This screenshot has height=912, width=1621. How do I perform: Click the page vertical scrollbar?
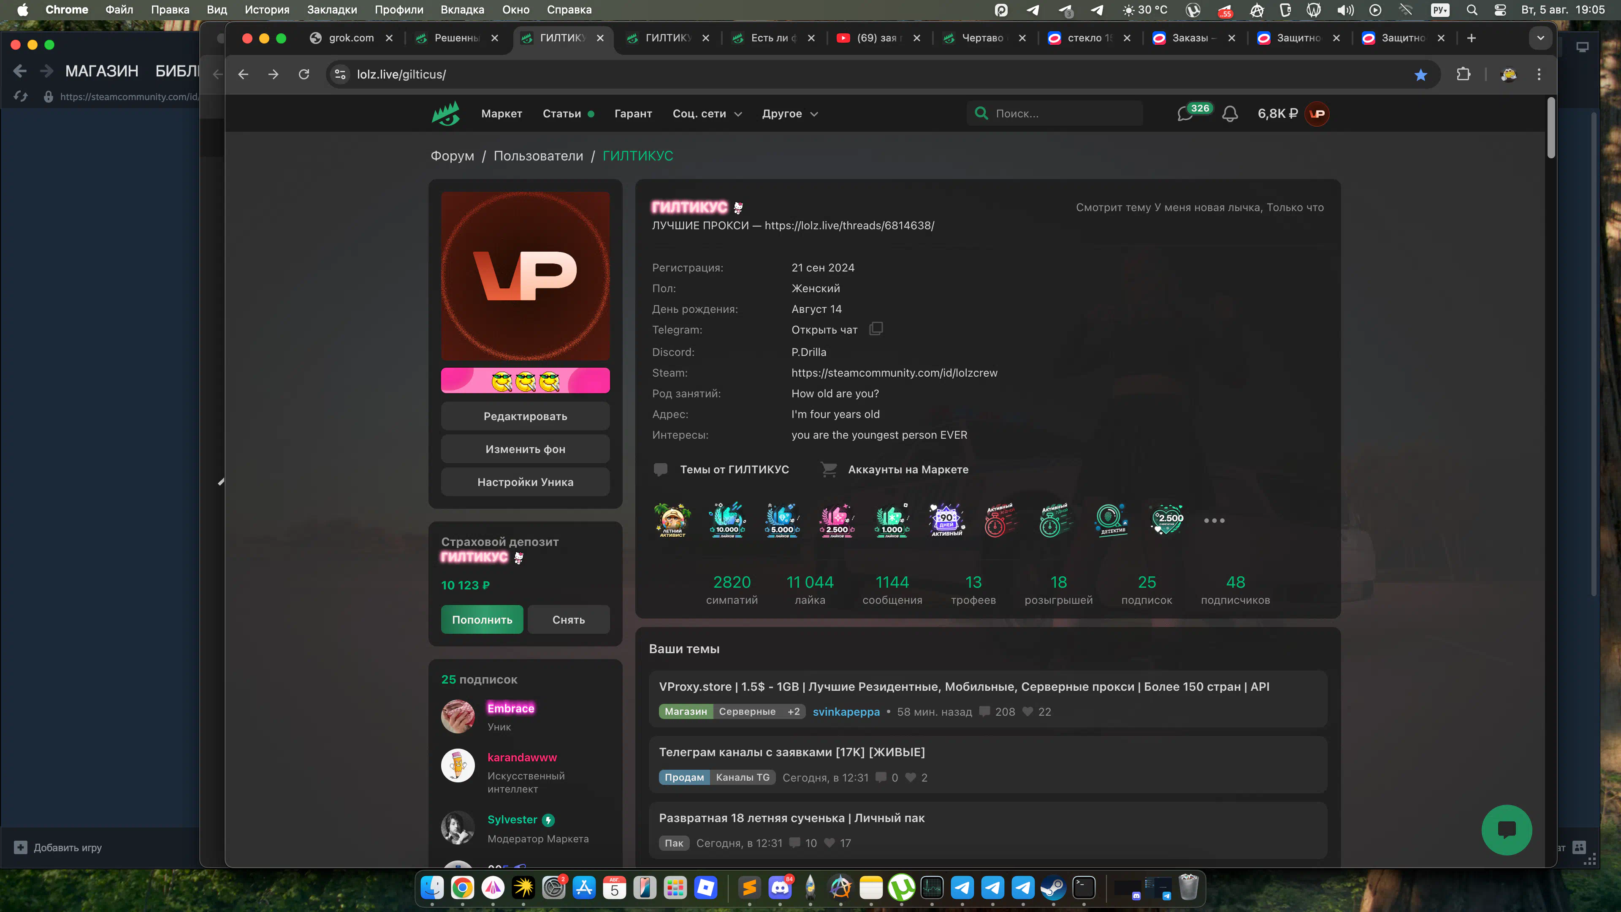click(x=1551, y=128)
